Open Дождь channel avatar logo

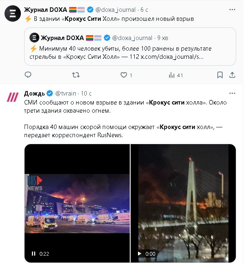click(x=13, y=97)
